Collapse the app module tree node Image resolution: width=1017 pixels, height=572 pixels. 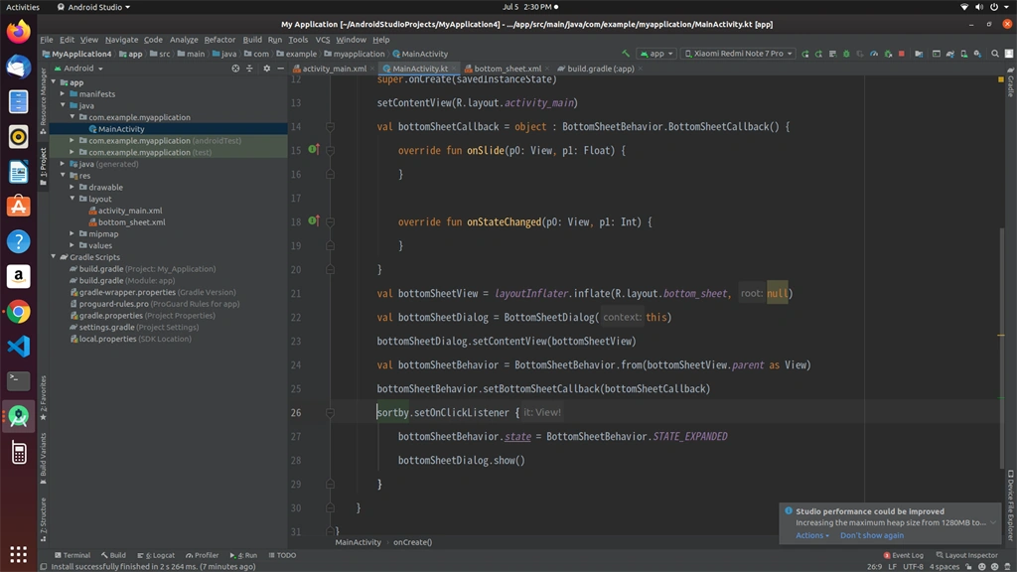click(54, 82)
